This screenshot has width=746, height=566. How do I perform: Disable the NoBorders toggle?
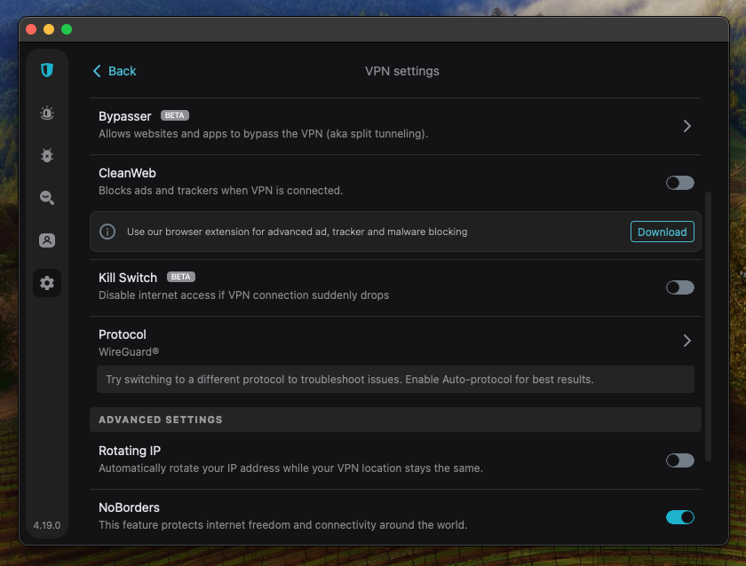tap(680, 517)
